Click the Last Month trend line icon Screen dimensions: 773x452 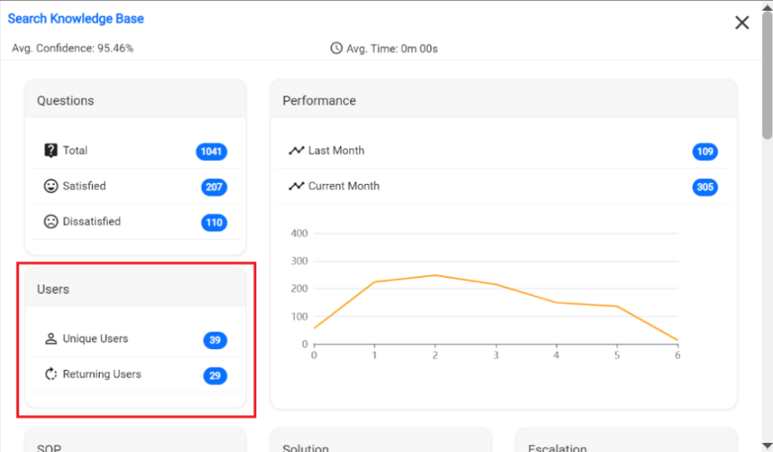[x=296, y=151]
